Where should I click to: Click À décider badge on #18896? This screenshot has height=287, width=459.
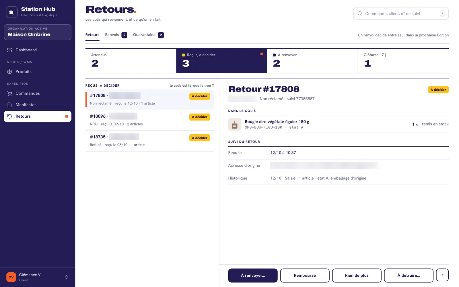click(x=200, y=117)
